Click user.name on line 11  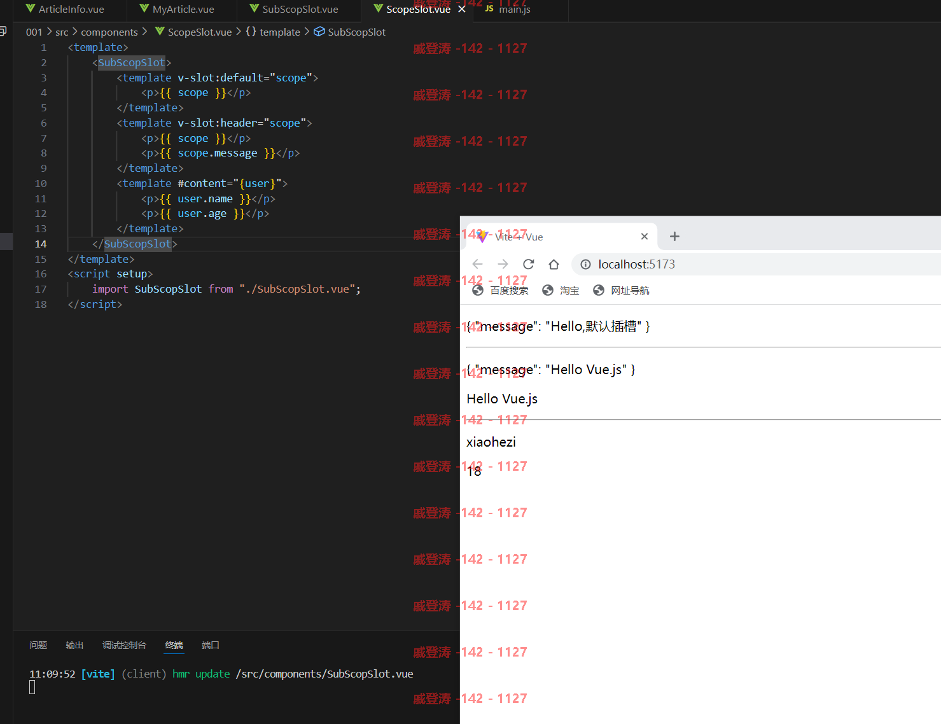coord(205,198)
